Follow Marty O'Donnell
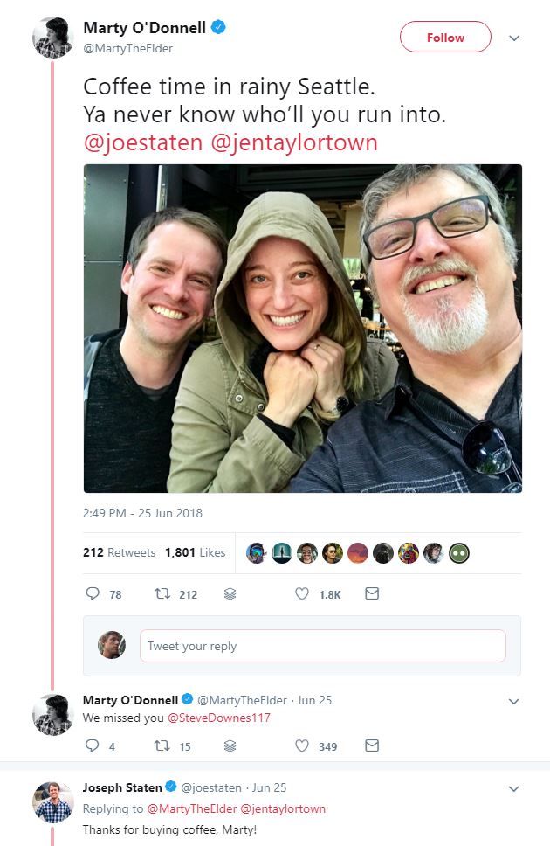 (x=445, y=38)
